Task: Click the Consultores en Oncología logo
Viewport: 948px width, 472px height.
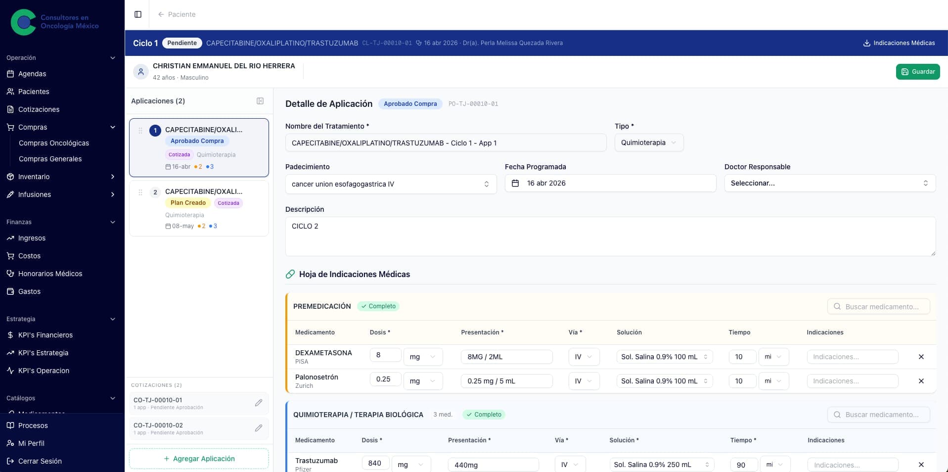Action: [54, 22]
